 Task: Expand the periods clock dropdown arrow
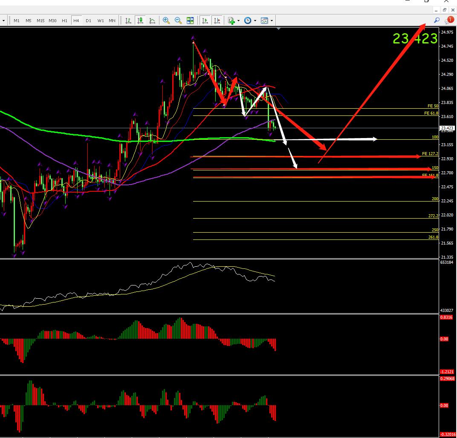tap(255, 20)
